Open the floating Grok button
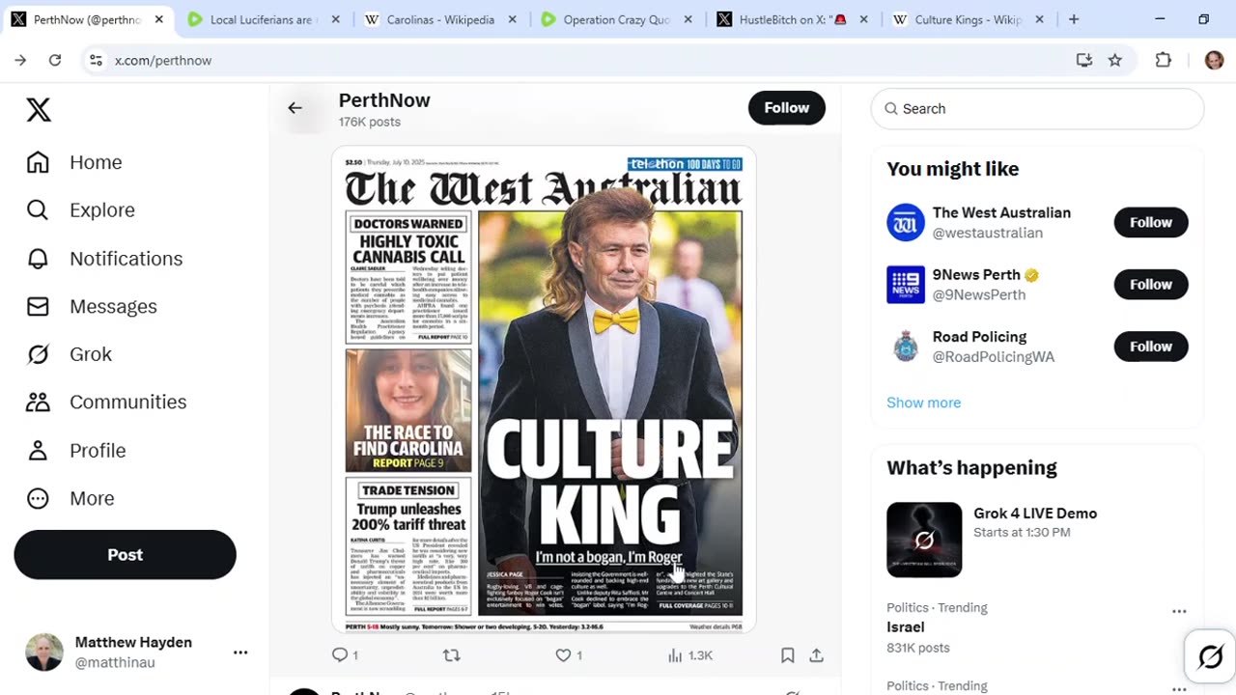Screen dimensions: 1236x695 [x=1210, y=657]
